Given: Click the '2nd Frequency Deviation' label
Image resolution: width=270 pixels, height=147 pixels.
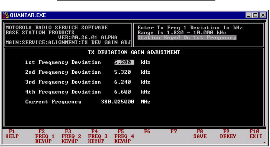Looking at the screenshot, I should click(x=63, y=72).
